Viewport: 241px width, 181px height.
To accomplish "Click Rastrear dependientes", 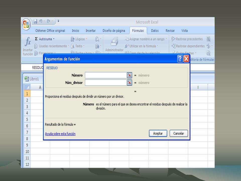I will click(x=188, y=46).
